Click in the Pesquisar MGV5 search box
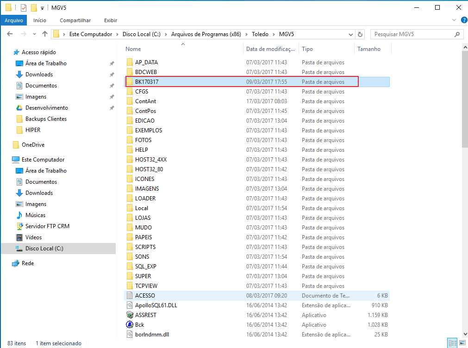This screenshot has width=468, height=348. tap(412, 34)
